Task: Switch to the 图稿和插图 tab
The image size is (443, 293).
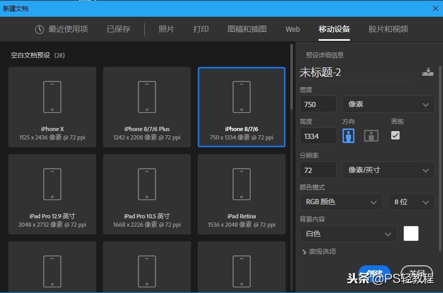Action: coord(247,29)
